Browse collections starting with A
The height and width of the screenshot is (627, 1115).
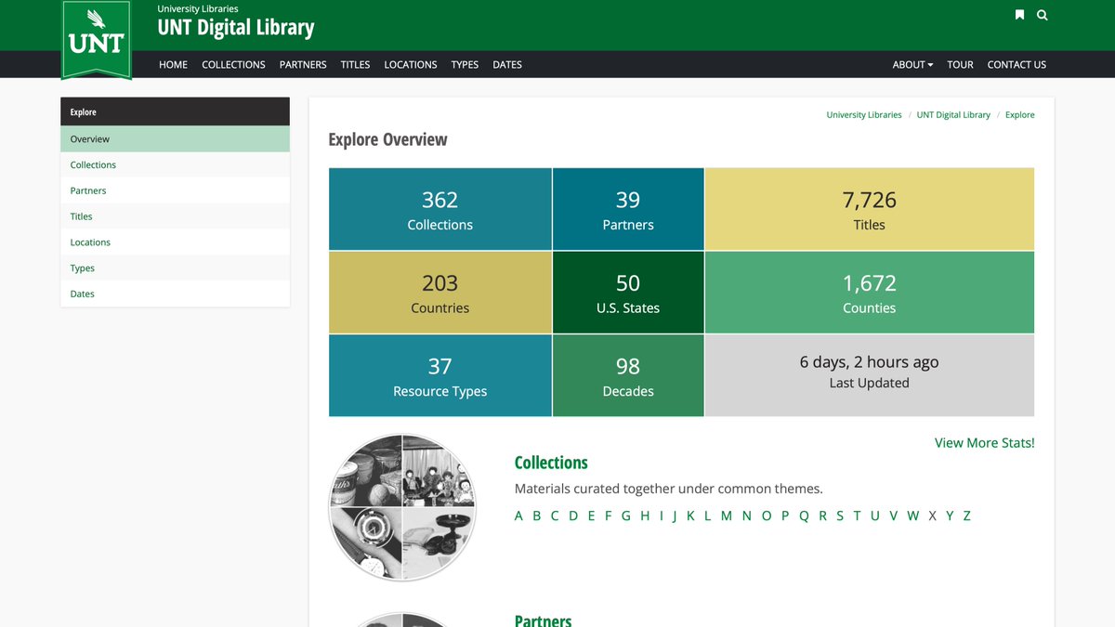pyautogui.click(x=518, y=516)
